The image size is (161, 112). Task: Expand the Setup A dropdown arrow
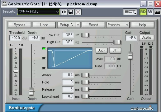pos(78,25)
